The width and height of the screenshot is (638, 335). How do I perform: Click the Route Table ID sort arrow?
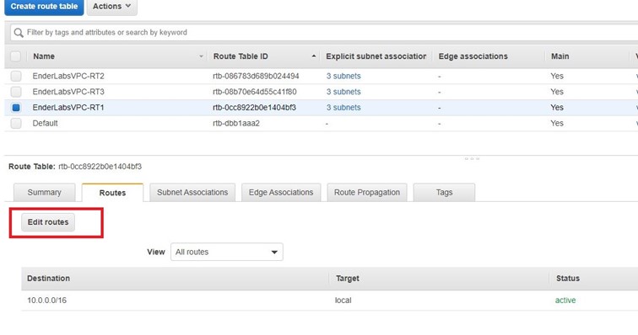point(314,56)
